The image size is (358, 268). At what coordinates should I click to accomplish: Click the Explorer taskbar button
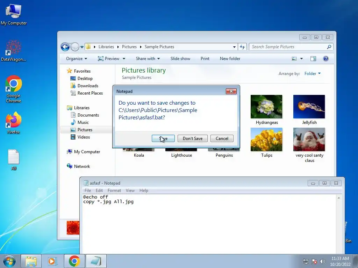click(31, 261)
